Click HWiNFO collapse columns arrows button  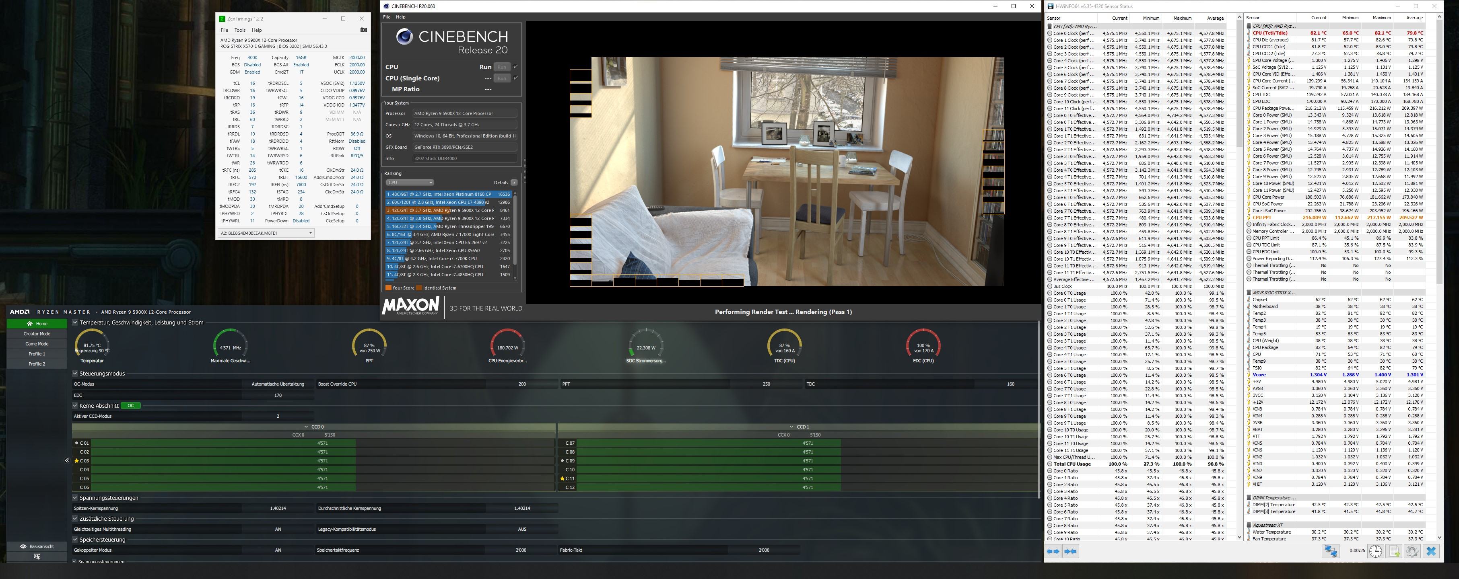(1070, 551)
